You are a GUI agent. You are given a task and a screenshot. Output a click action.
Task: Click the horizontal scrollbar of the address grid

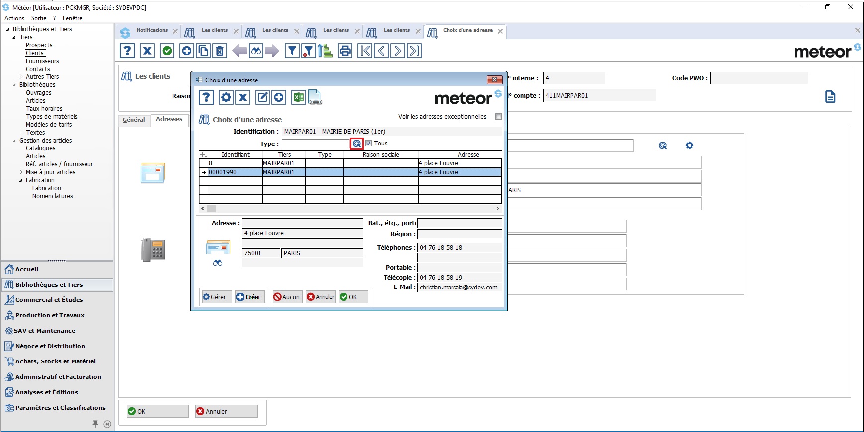[x=350, y=209]
